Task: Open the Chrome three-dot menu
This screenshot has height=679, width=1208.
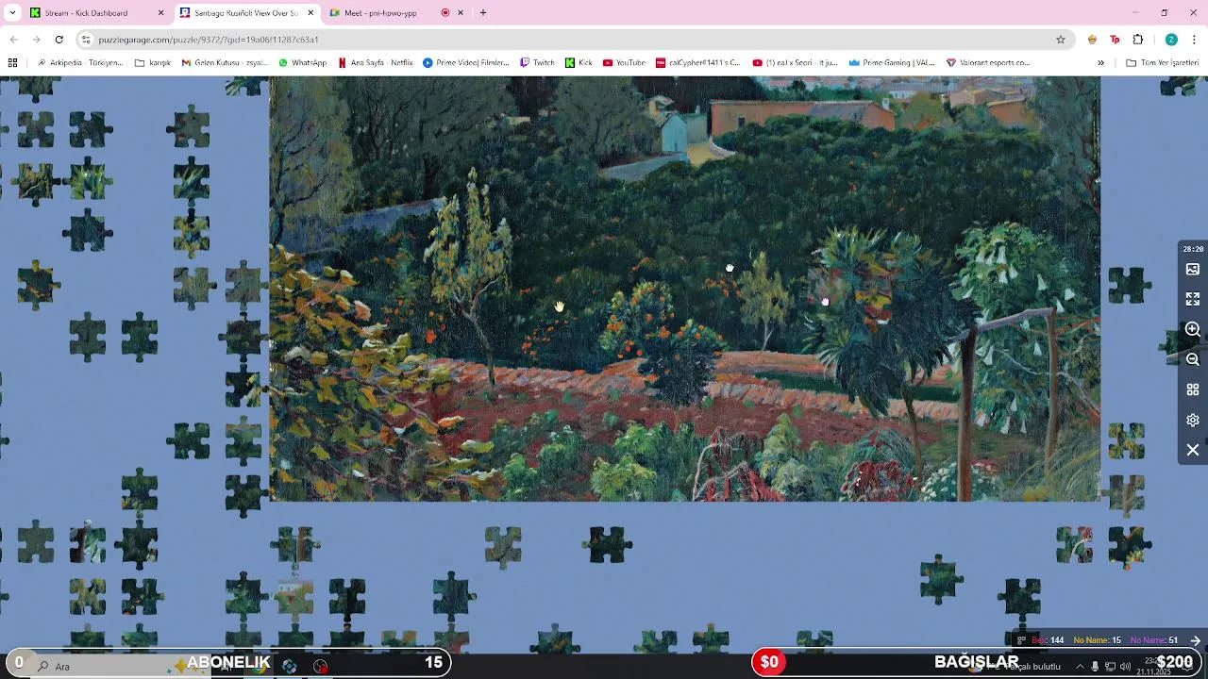Action: 1195,40
